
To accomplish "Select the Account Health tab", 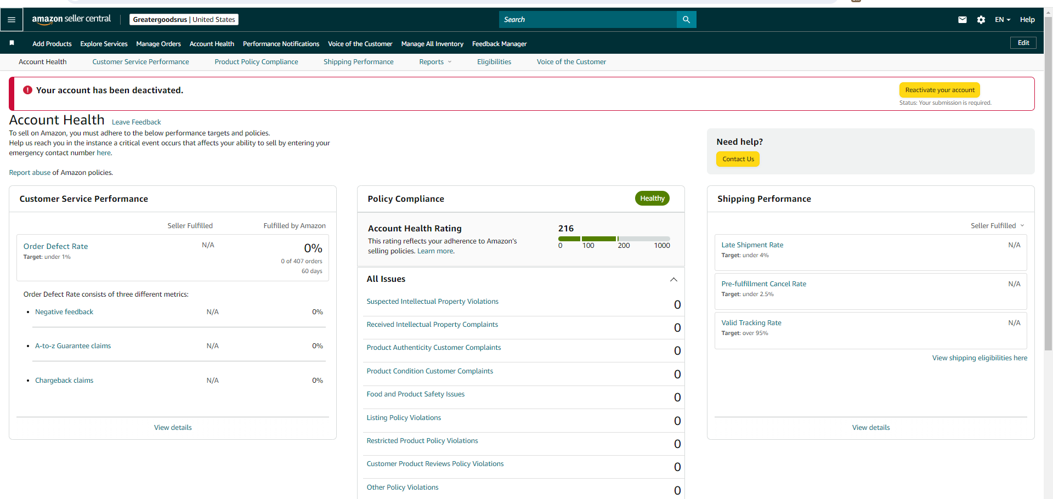I will [x=43, y=62].
